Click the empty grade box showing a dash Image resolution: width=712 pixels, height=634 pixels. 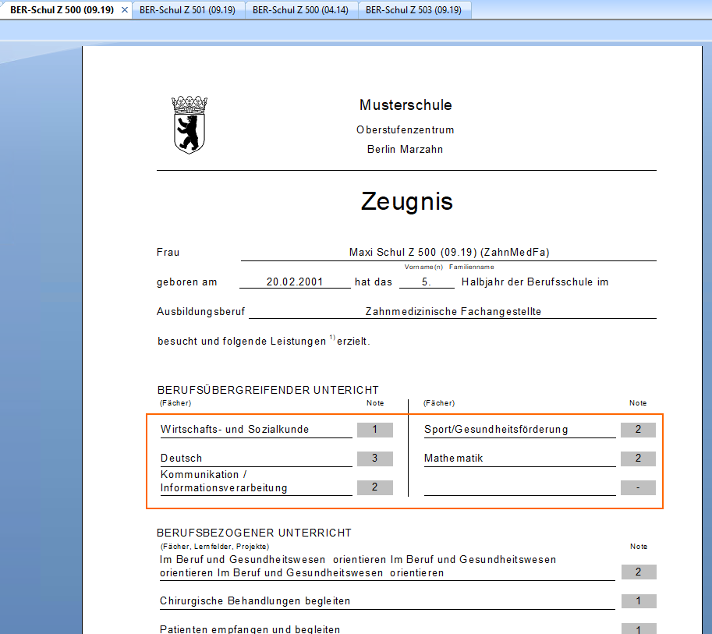click(x=638, y=487)
